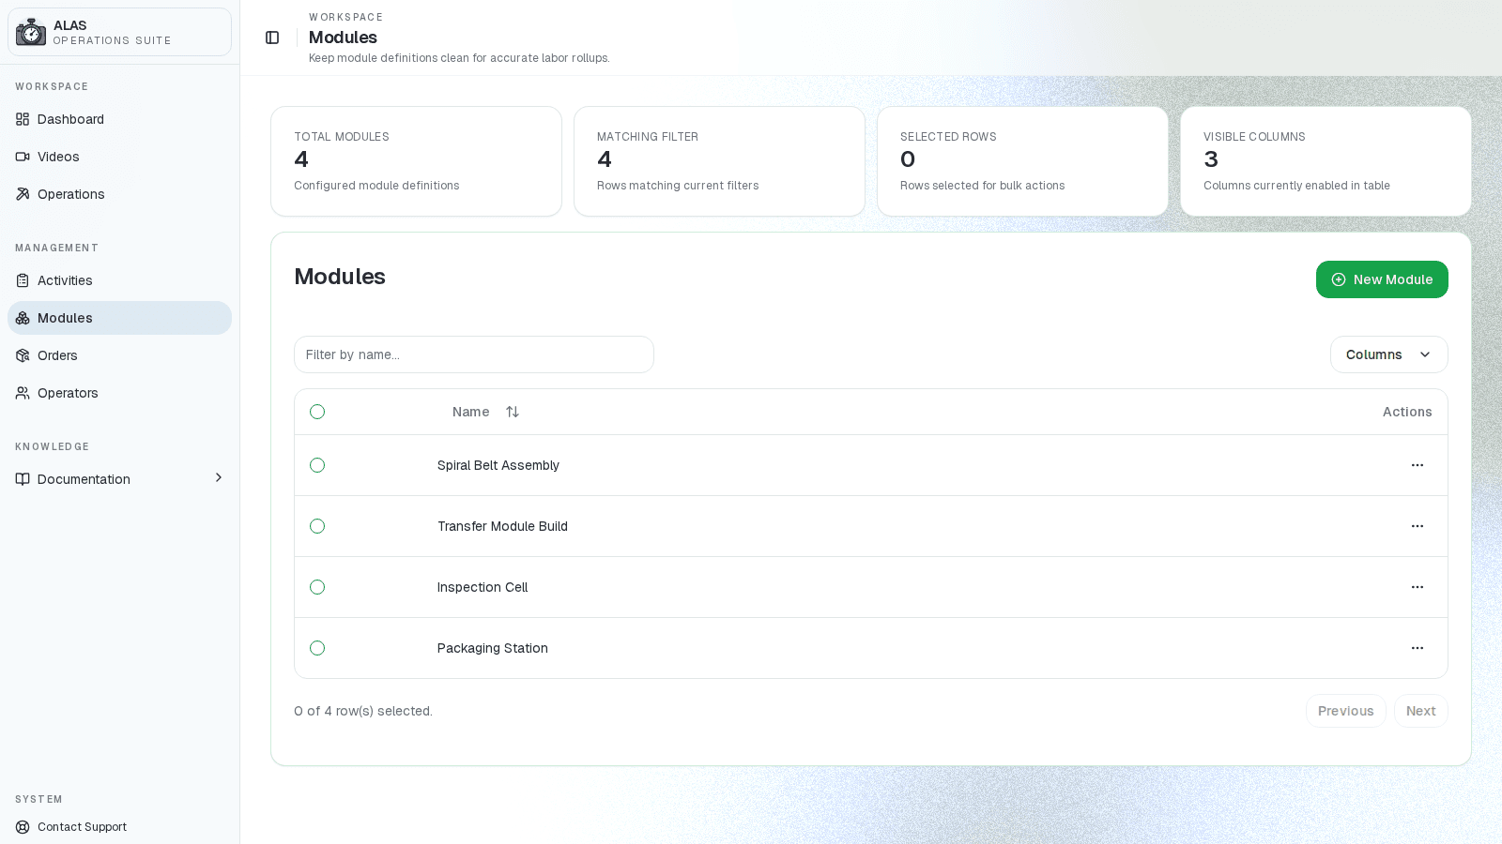Click the Activities clipboard icon
The height and width of the screenshot is (844, 1502).
pos(23,280)
